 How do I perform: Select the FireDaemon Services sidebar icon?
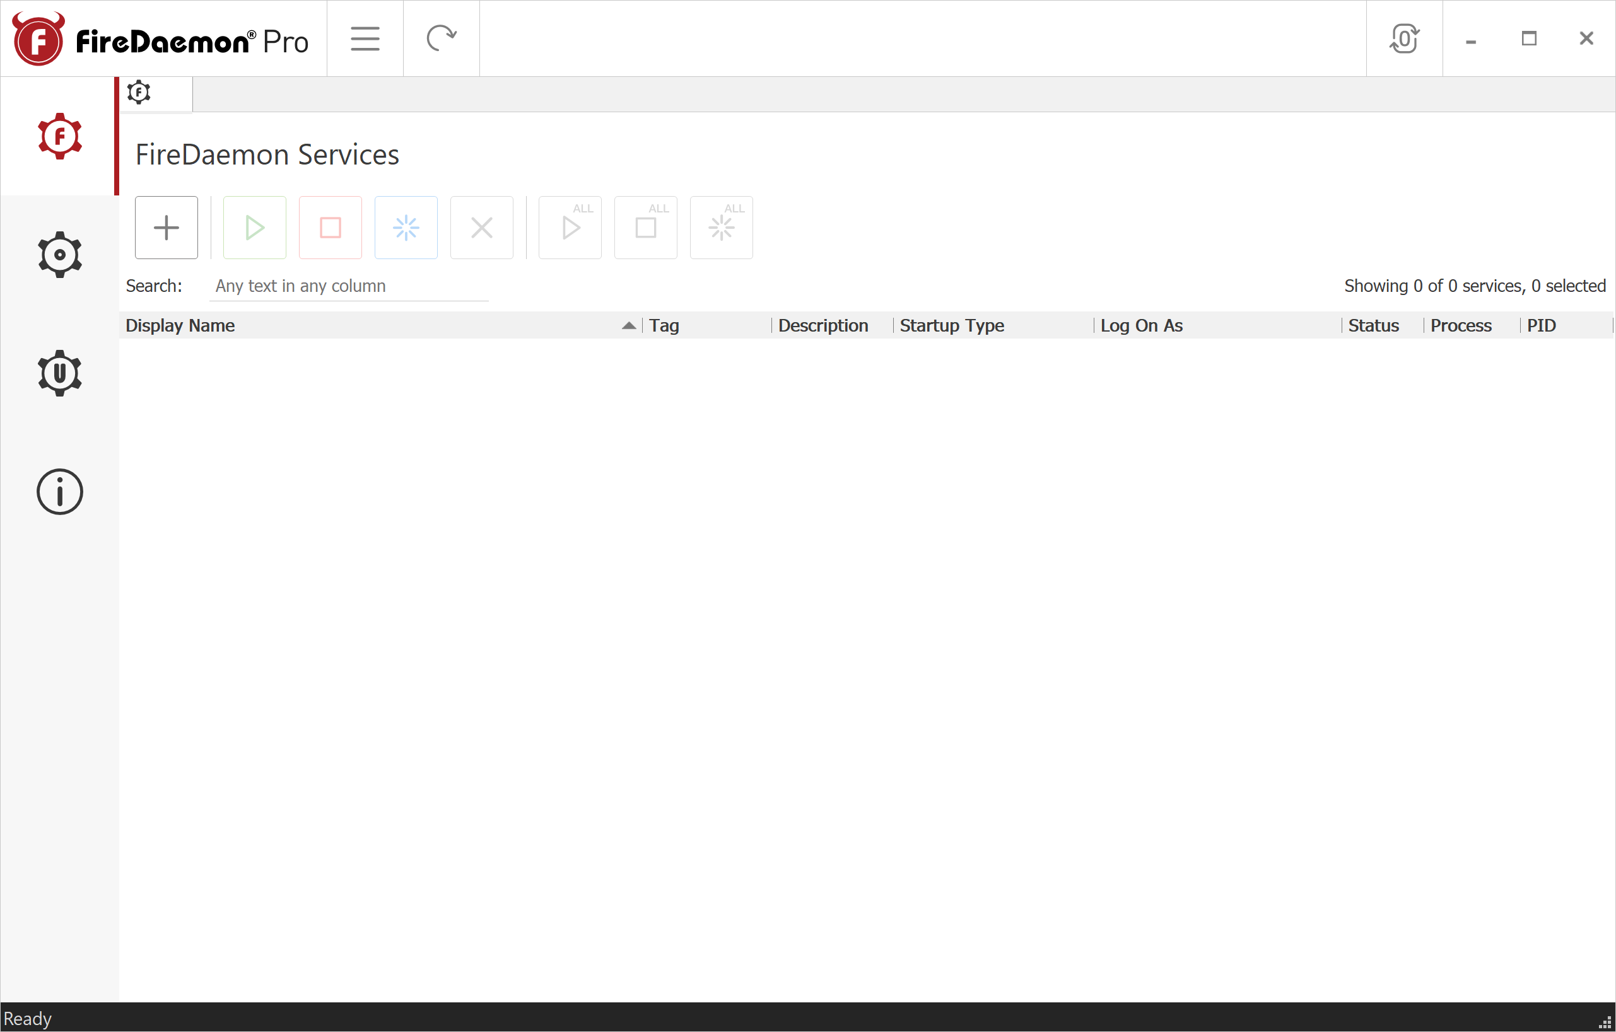pyautogui.click(x=60, y=136)
